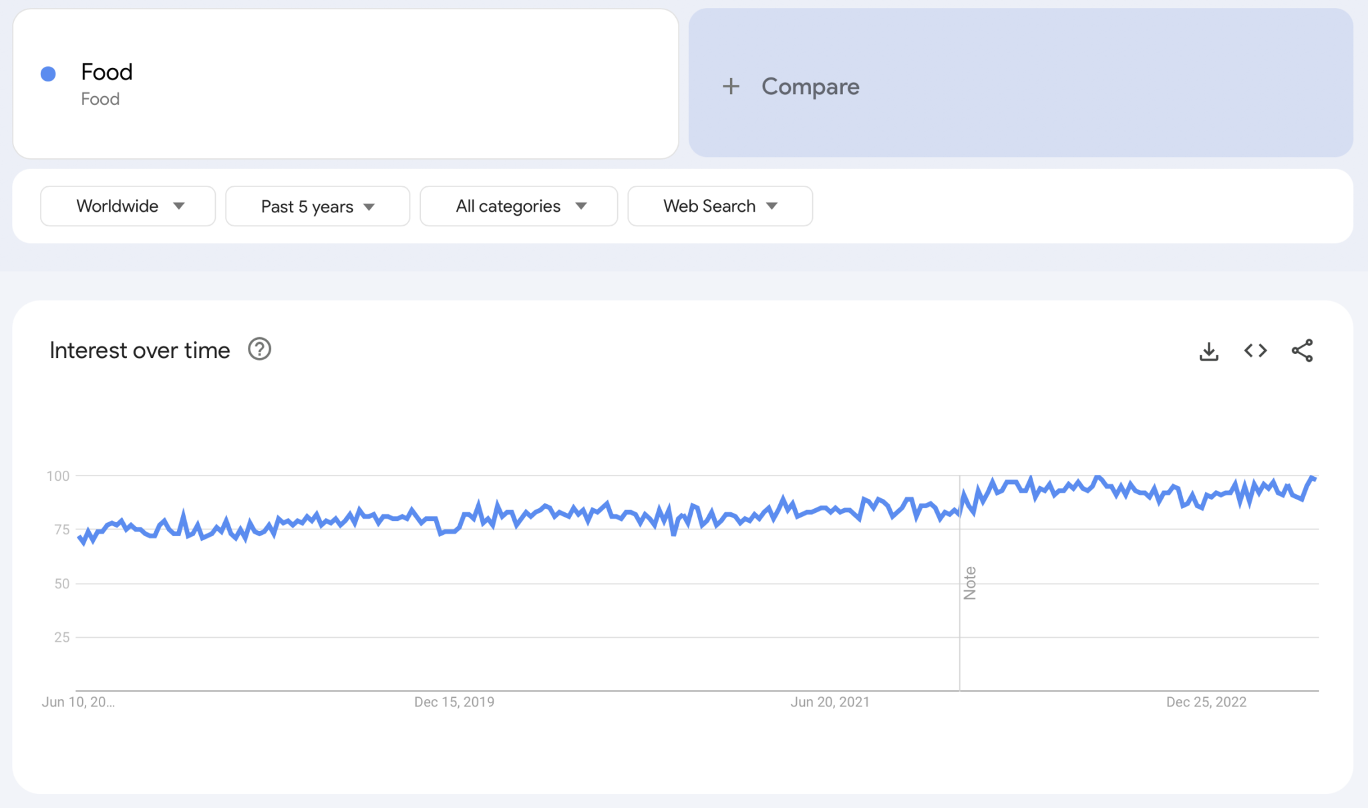Screen dimensions: 1368x808
Task: Click the share chart icon
Action: [1302, 351]
